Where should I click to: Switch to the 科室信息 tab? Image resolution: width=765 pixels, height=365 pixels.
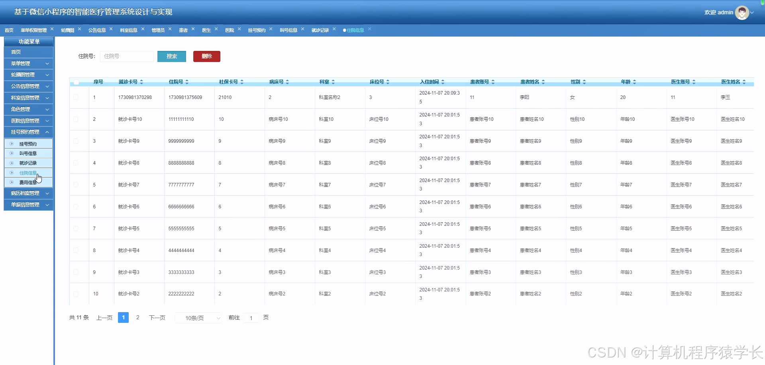point(128,30)
